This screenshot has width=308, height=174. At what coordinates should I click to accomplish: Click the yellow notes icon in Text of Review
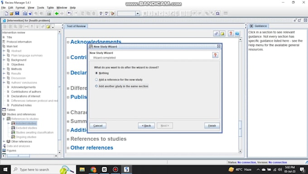tap(222, 34)
